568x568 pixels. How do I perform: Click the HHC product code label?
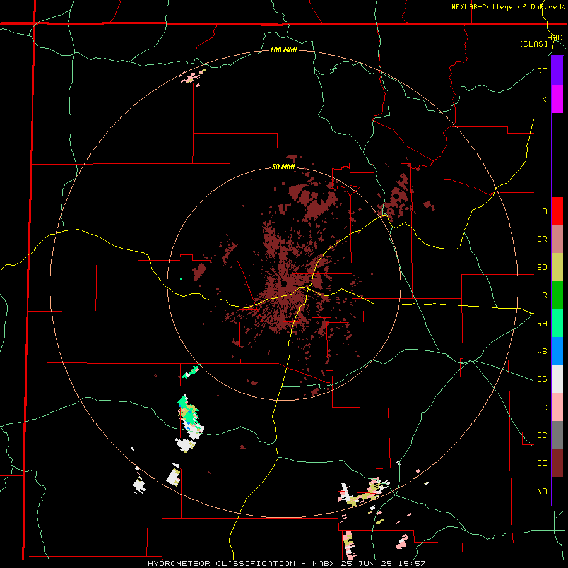pos(554,38)
